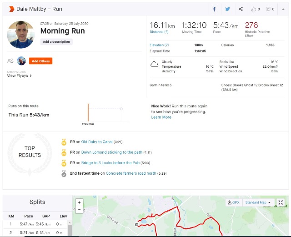The image size is (291, 237).
Task: Open comments via speech bubble icon
Action: 270,9
